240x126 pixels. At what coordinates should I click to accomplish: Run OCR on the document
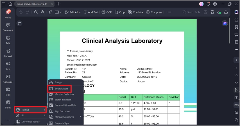(107, 12)
